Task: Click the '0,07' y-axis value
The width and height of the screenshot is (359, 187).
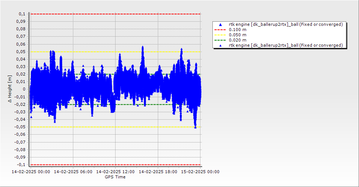Action: tap(21, 37)
